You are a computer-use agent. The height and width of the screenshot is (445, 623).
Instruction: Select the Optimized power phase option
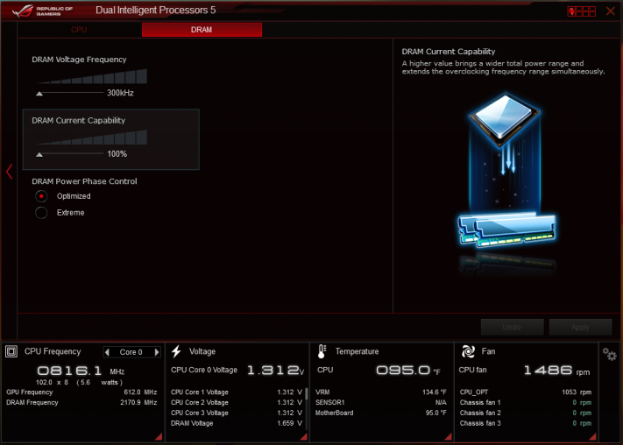[x=41, y=196]
